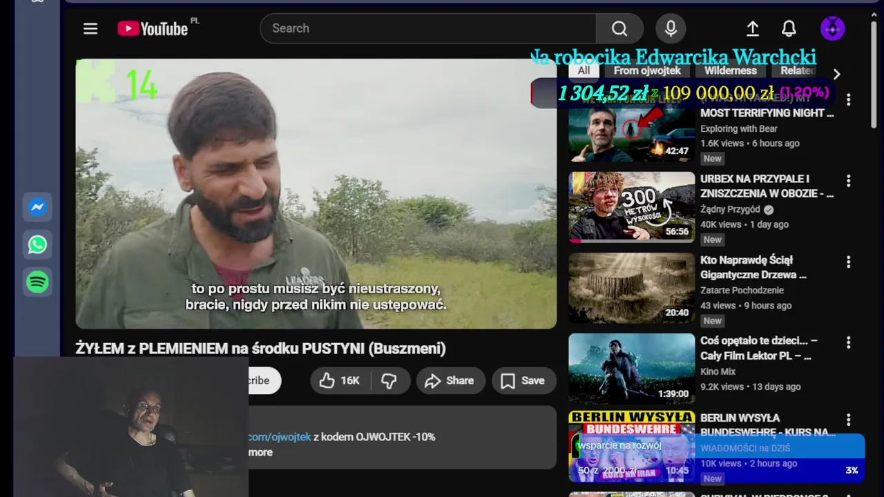Click the Subscribe button
Viewport: 884px width, 497px height.
click(265, 380)
